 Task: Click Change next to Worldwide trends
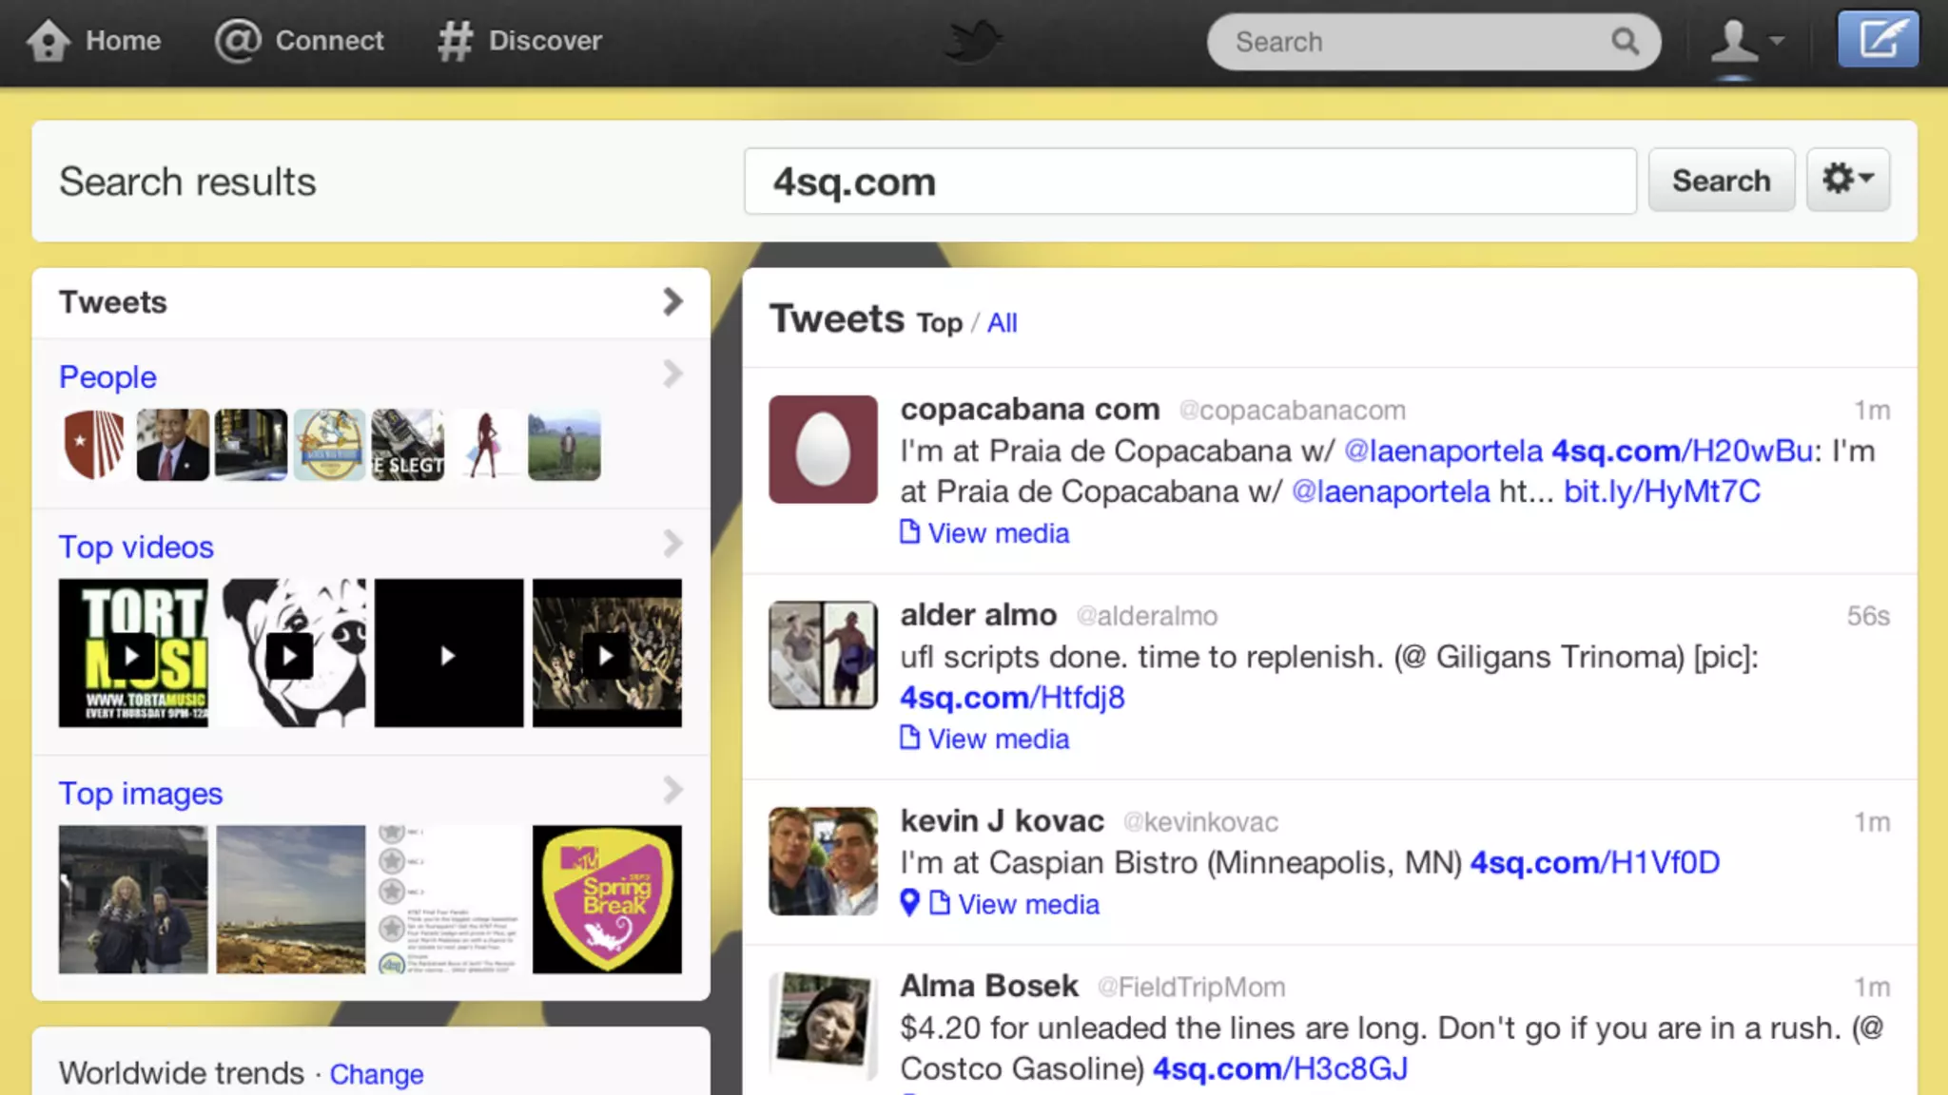(x=376, y=1074)
